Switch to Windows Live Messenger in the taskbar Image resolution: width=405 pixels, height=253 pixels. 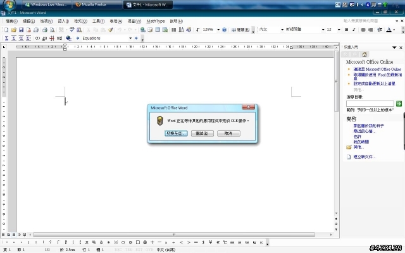coord(46,4)
